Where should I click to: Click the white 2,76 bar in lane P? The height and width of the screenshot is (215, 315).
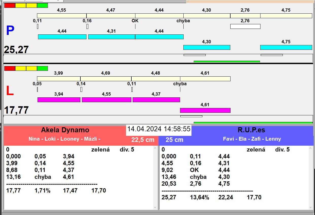pyautogui.click(x=245, y=26)
